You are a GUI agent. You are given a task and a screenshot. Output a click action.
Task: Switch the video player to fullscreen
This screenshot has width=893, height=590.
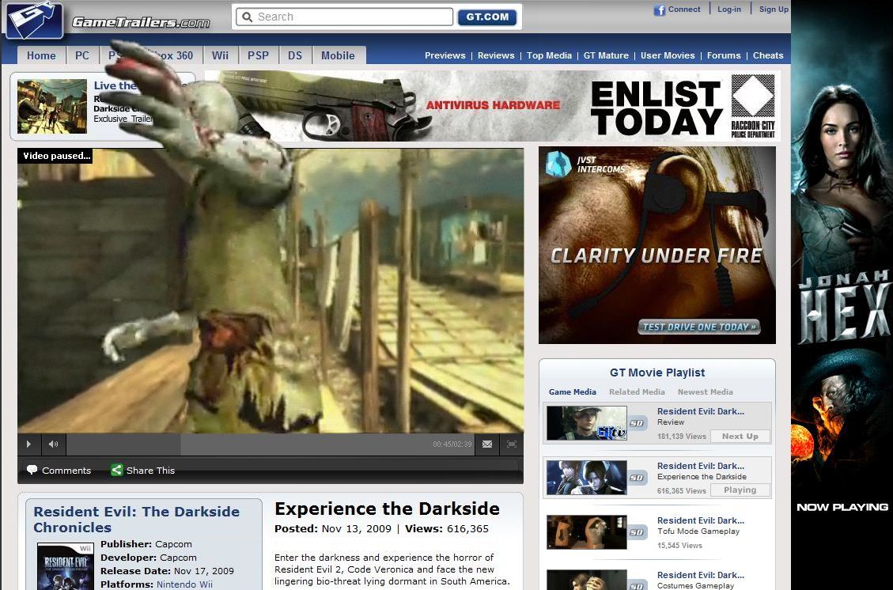click(x=512, y=444)
